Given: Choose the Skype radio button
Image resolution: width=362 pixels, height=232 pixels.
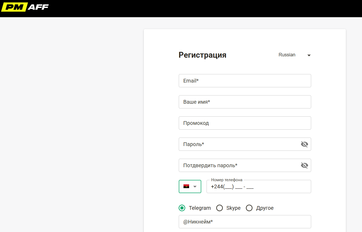Looking at the screenshot, I should click(x=220, y=208).
